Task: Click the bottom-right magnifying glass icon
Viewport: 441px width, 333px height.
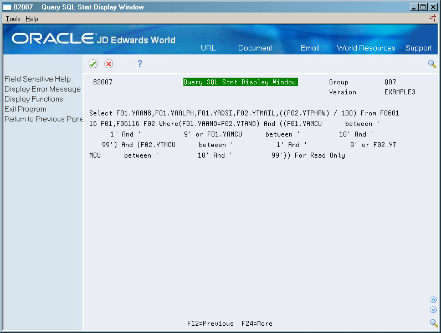Action: [433, 323]
